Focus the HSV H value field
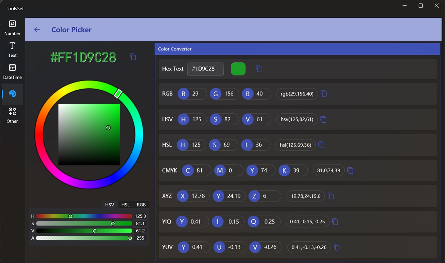This screenshot has width=445, height=263. tap(192, 119)
